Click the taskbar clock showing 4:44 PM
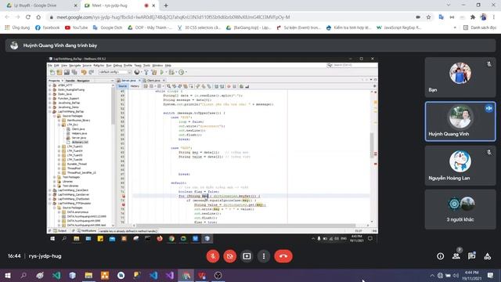This screenshot has width=501, height=282. pos(471,275)
